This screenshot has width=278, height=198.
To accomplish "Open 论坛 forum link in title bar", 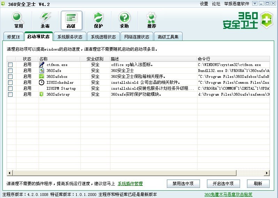I will coord(216,3).
